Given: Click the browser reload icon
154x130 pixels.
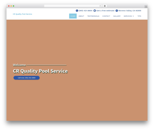Looking at the screenshot, I should click(100, 6).
